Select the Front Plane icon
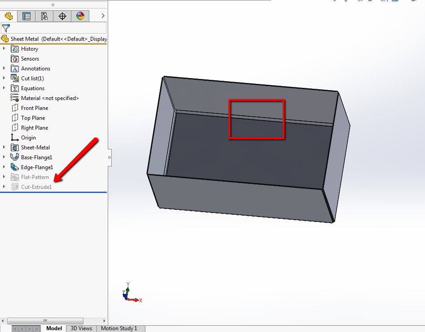 pyautogui.click(x=15, y=108)
